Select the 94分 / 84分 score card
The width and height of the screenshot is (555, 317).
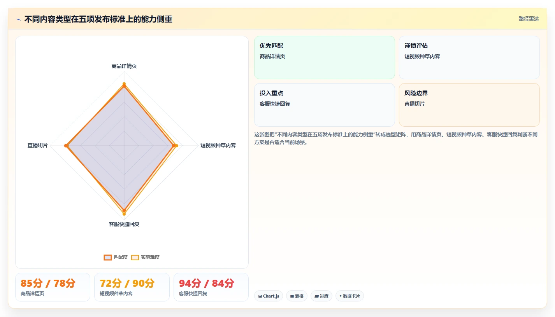coord(211,287)
